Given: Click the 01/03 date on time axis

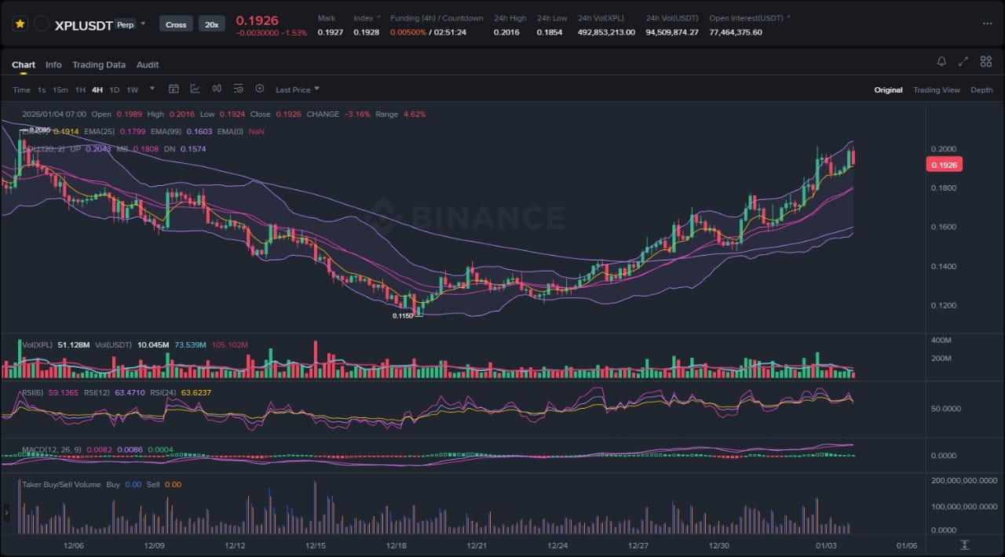Looking at the screenshot, I should [x=826, y=545].
